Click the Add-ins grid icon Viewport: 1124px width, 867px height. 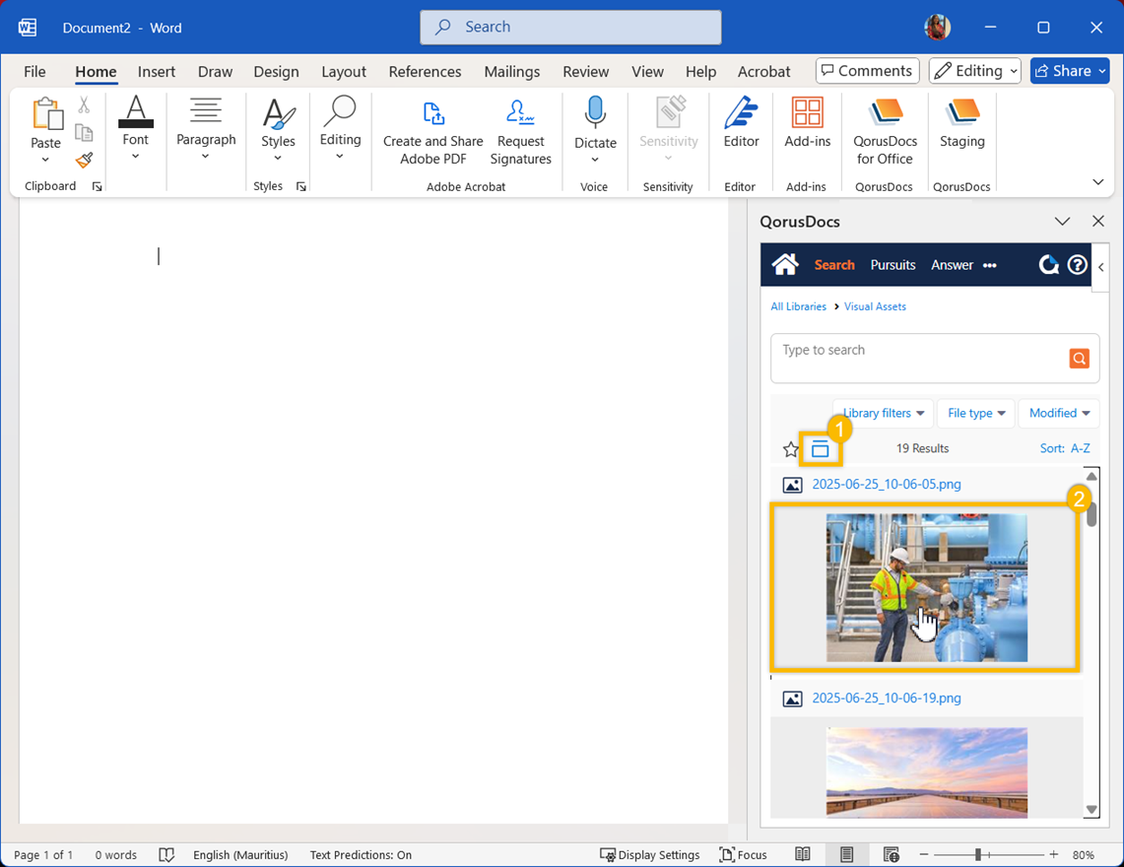click(x=807, y=124)
